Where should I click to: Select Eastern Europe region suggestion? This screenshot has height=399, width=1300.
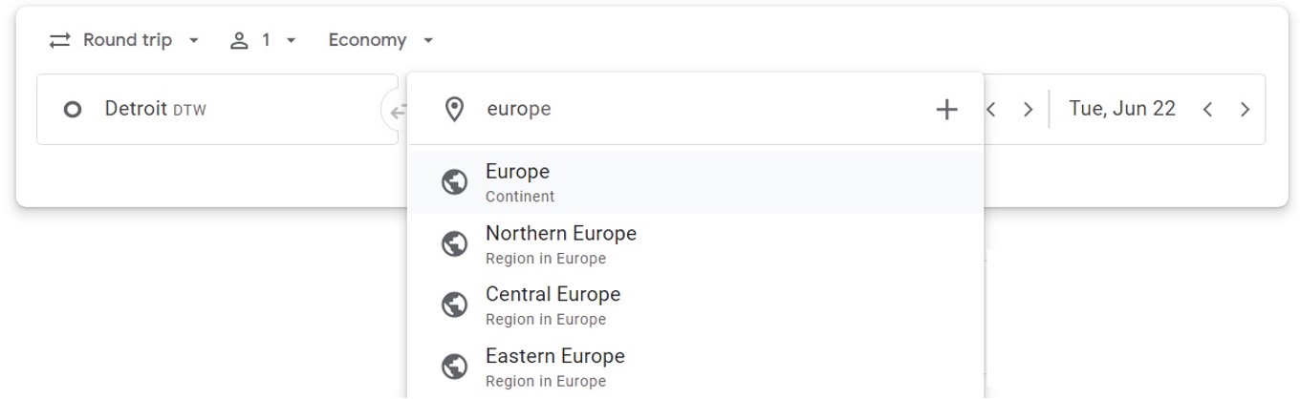[x=695, y=367]
